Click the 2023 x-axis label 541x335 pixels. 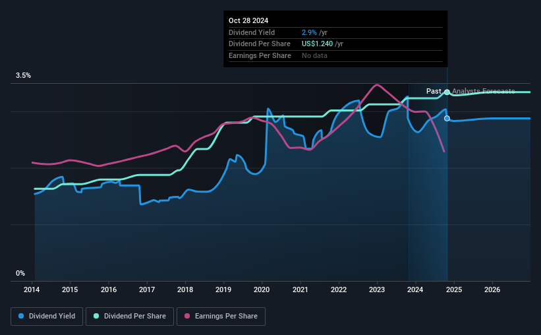tap(377, 289)
